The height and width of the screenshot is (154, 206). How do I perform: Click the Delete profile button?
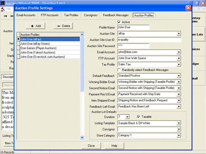pyautogui.click(x=63, y=26)
